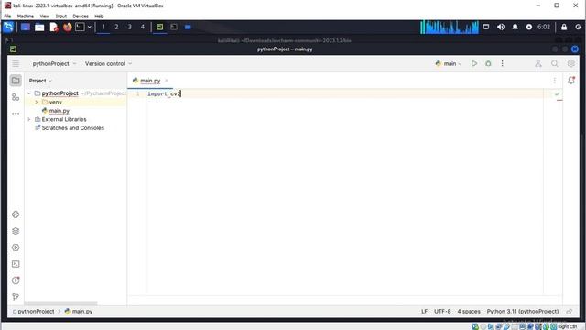586x330 pixels.
Task: Click LF line separator in status bar
Action: click(424, 312)
